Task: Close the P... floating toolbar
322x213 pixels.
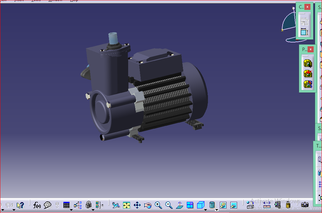Action: pos(311,49)
